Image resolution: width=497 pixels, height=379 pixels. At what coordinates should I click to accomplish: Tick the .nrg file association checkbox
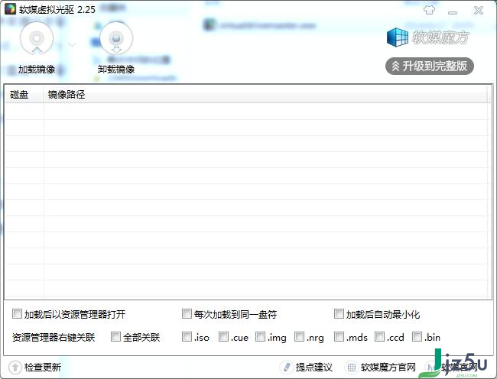tap(300, 337)
